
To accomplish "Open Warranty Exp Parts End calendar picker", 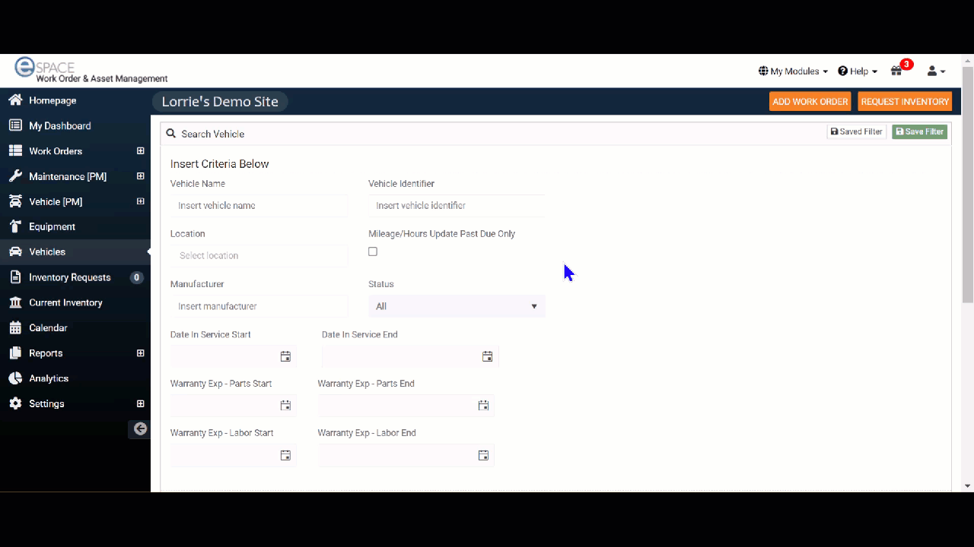I will pyautogui.click(x=483, y=406).
